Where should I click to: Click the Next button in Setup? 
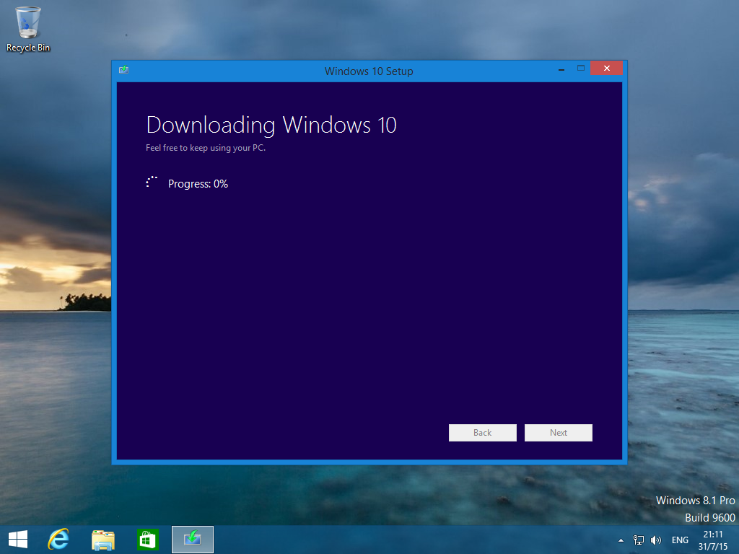[x=558, y=433]
